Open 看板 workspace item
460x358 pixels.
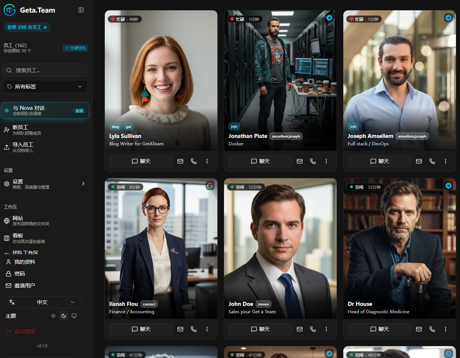pos(45,238)
